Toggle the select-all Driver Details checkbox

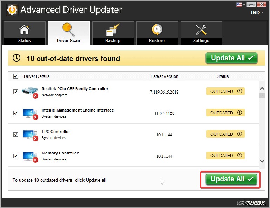coord(15,76)
